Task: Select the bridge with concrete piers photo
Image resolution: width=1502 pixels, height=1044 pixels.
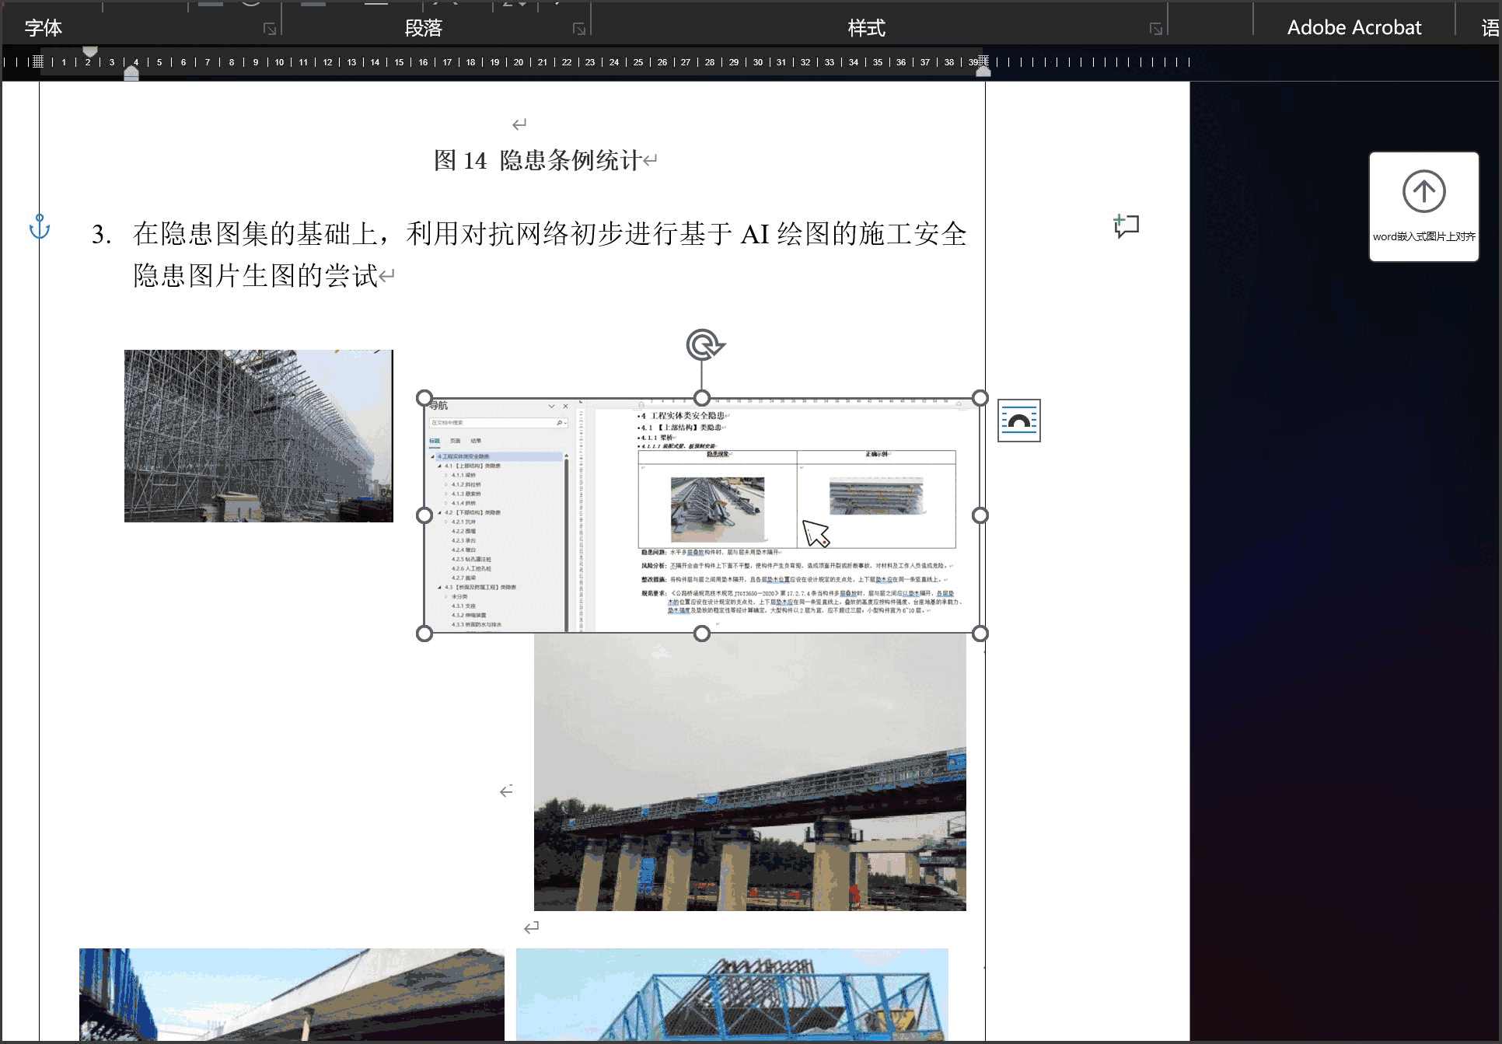Action: click(749, 777)
